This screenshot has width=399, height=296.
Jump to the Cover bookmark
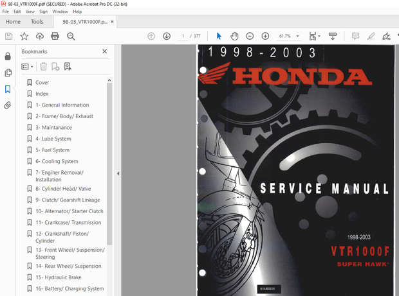click(42, 82)
